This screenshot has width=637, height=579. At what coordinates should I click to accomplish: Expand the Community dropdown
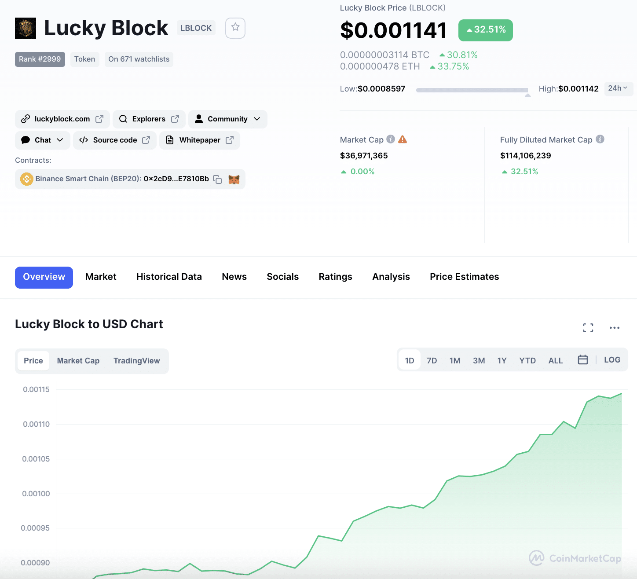257,119
